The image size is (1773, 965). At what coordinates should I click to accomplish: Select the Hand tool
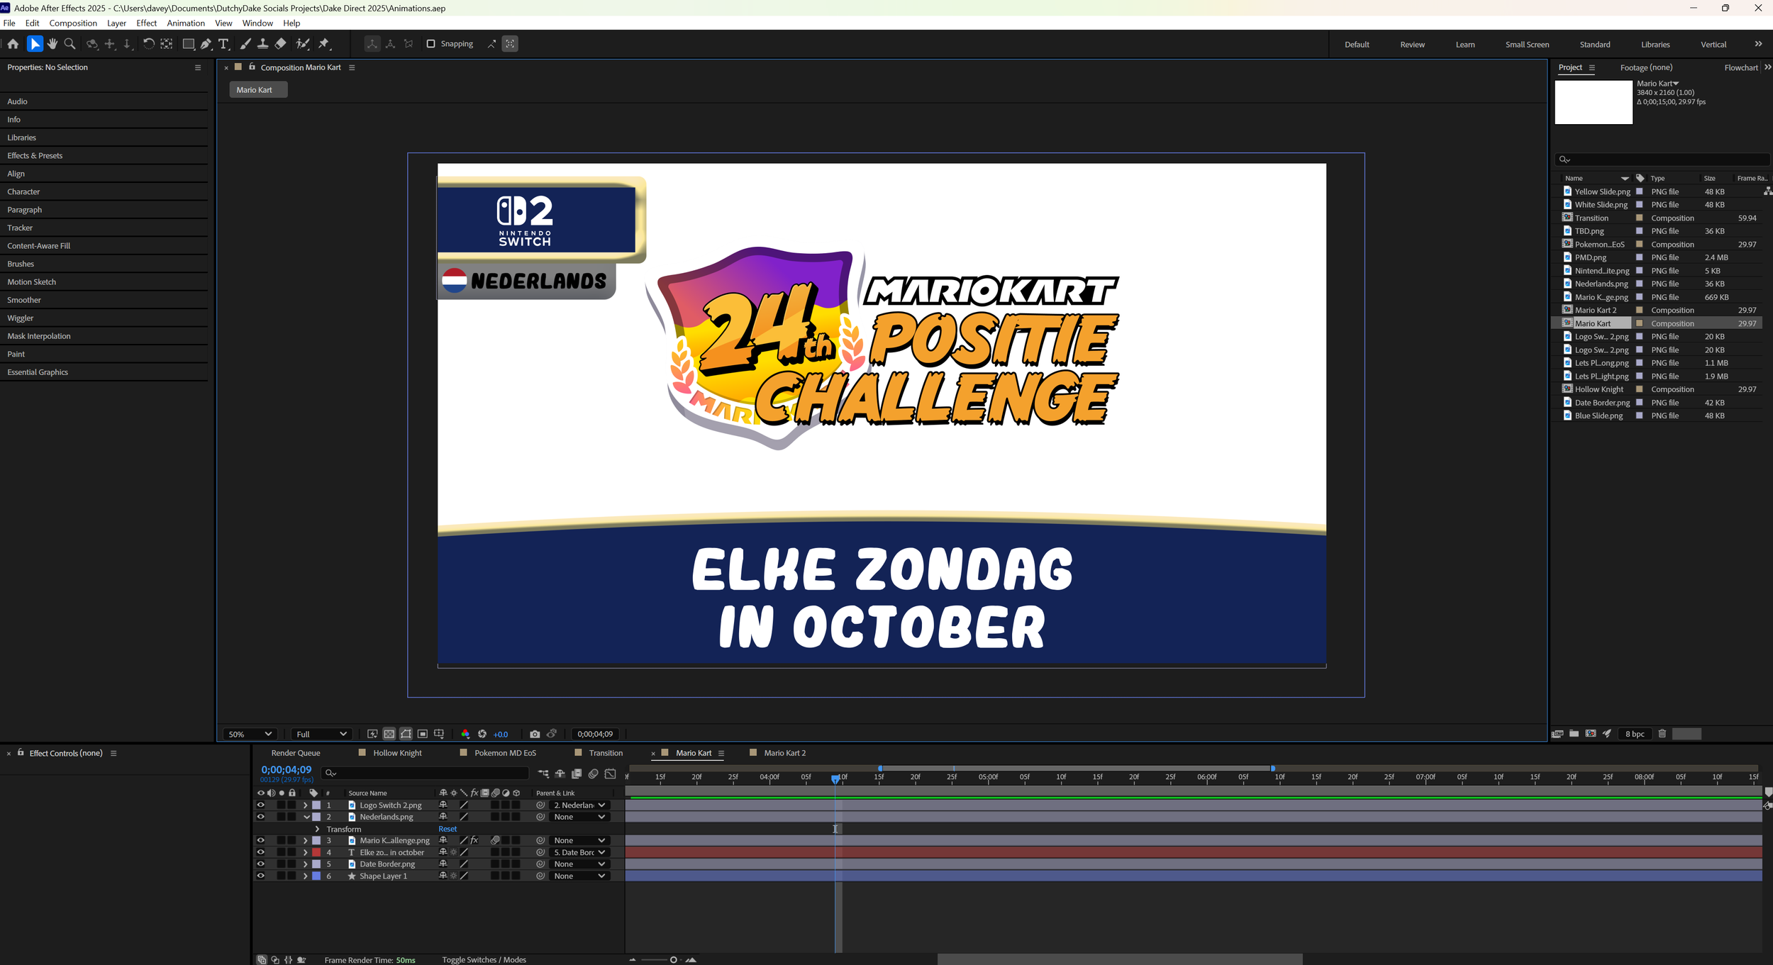tap(52, 44)
